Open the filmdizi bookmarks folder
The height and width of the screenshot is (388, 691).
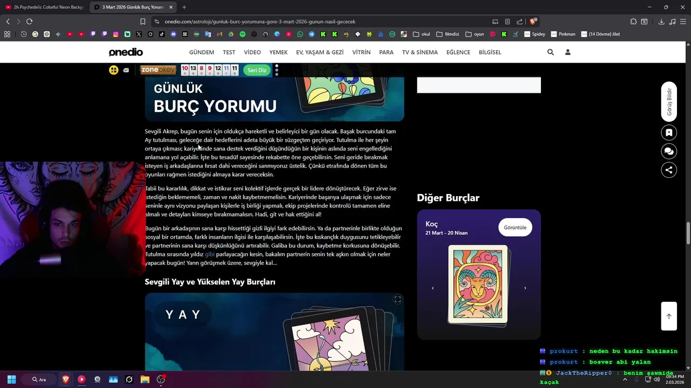448,34
